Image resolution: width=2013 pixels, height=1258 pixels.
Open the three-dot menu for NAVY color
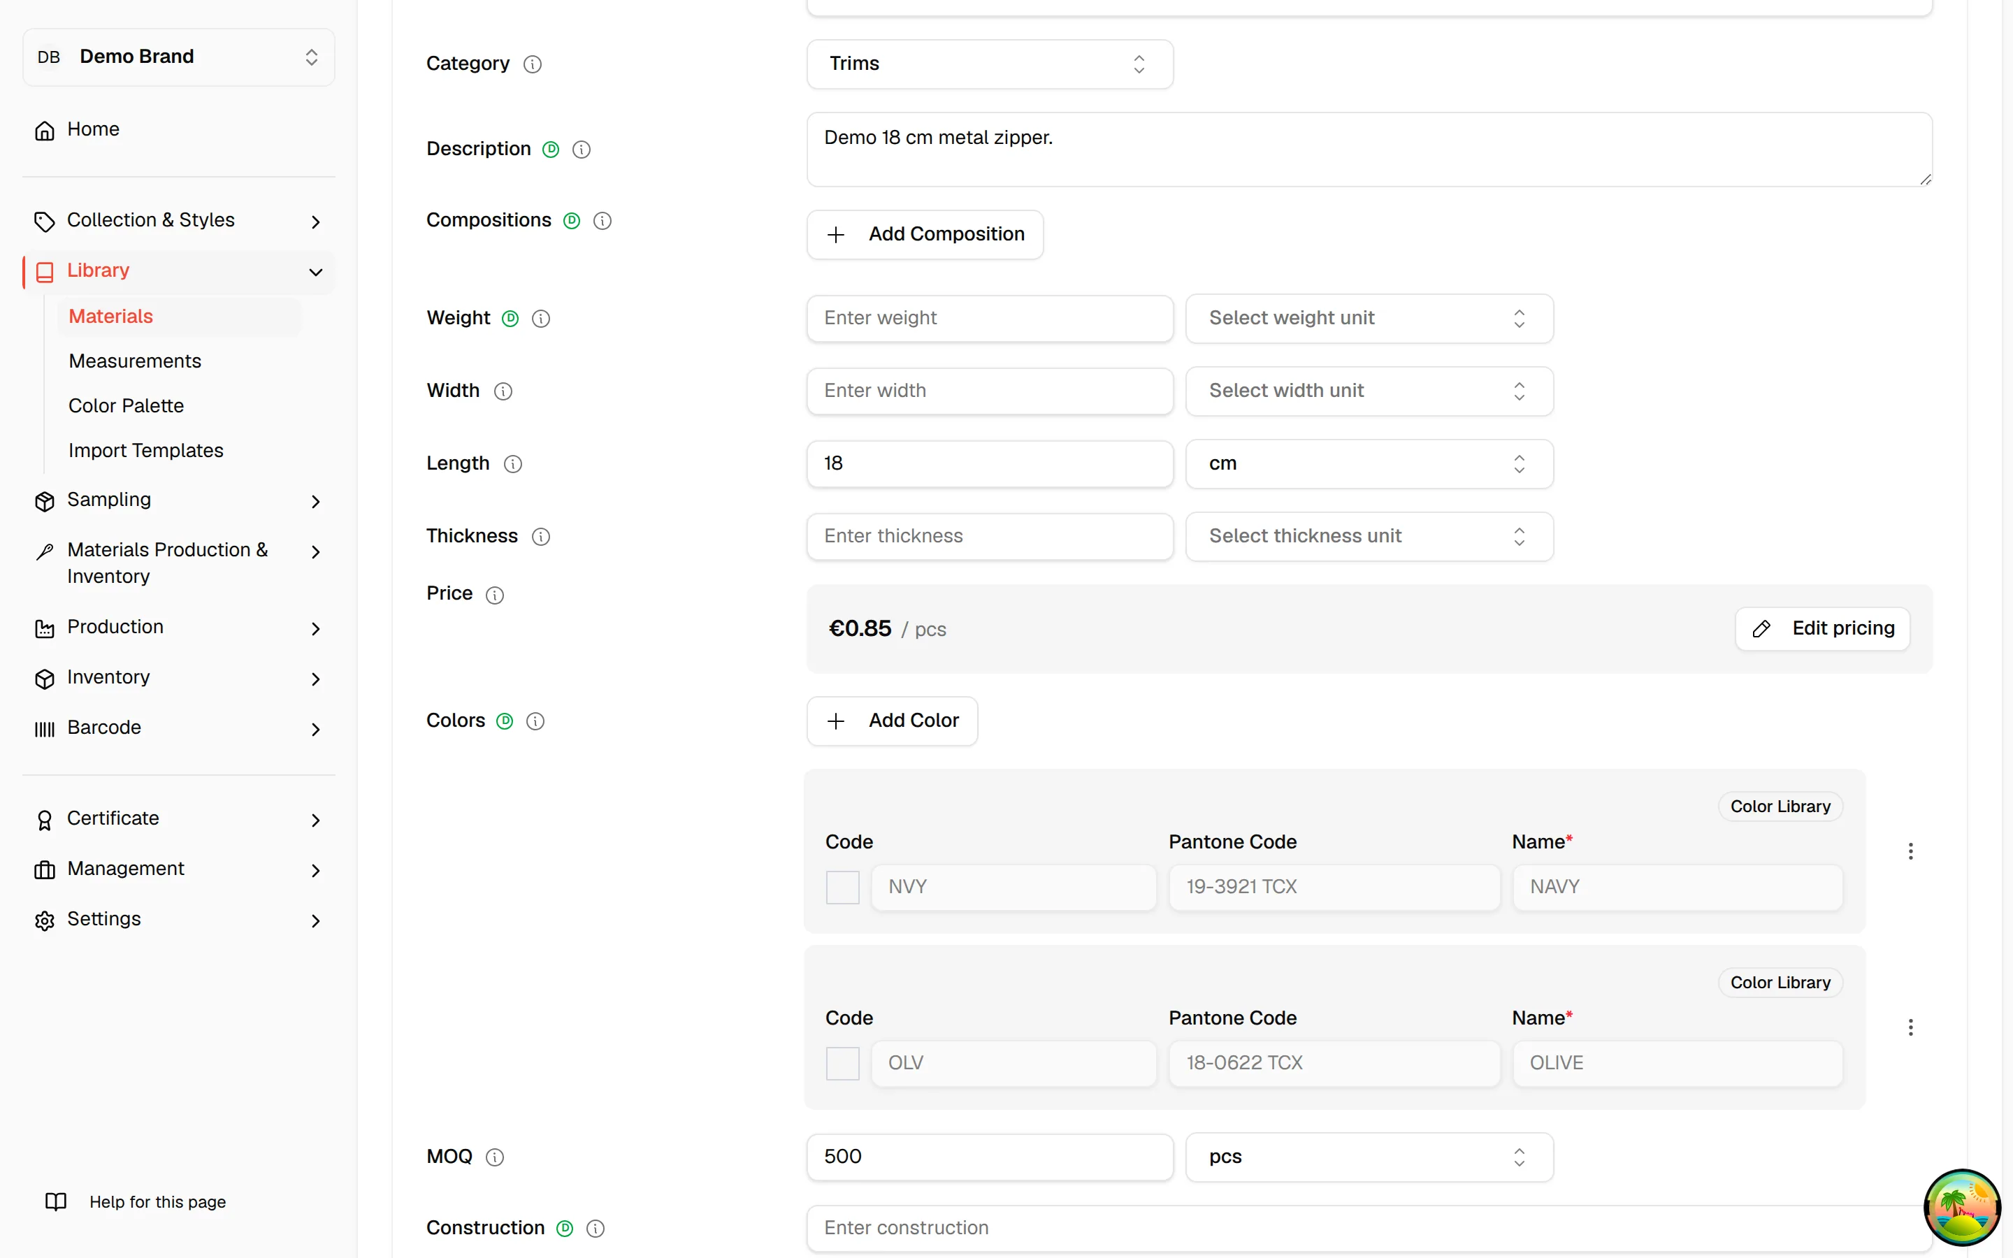pos(1911,851)
